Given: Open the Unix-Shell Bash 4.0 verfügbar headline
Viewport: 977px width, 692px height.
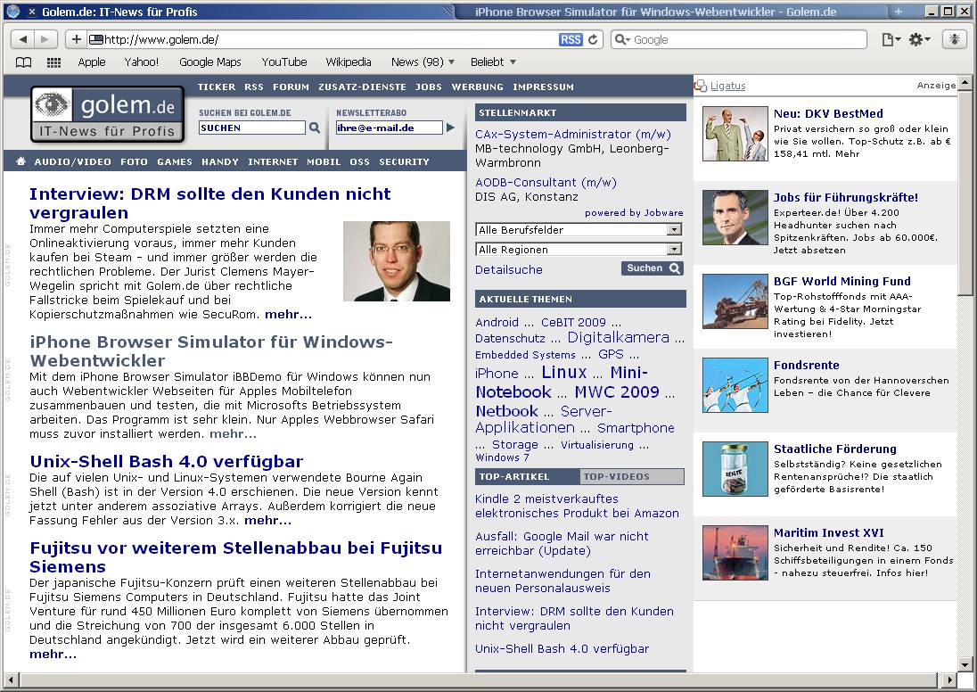Looking at the screenshot, I should point(167,461).
